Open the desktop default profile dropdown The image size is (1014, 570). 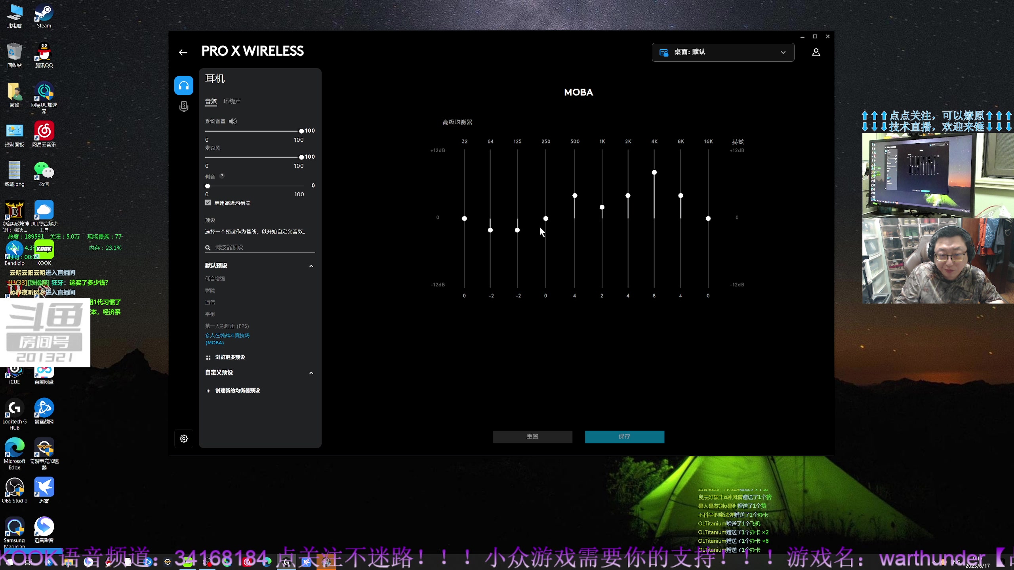click(x=723, y=52)
